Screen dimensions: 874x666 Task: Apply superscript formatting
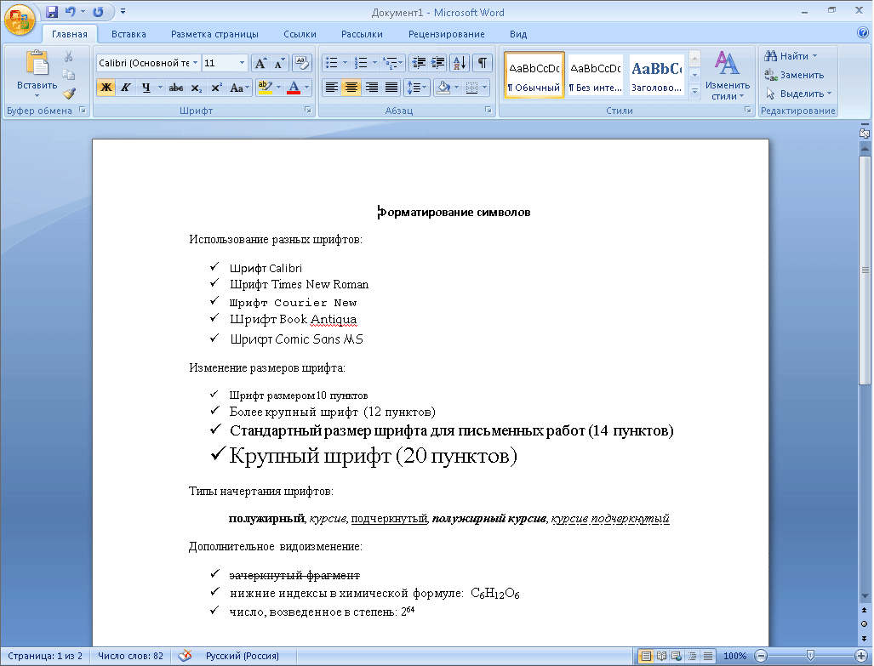(216, 88)
